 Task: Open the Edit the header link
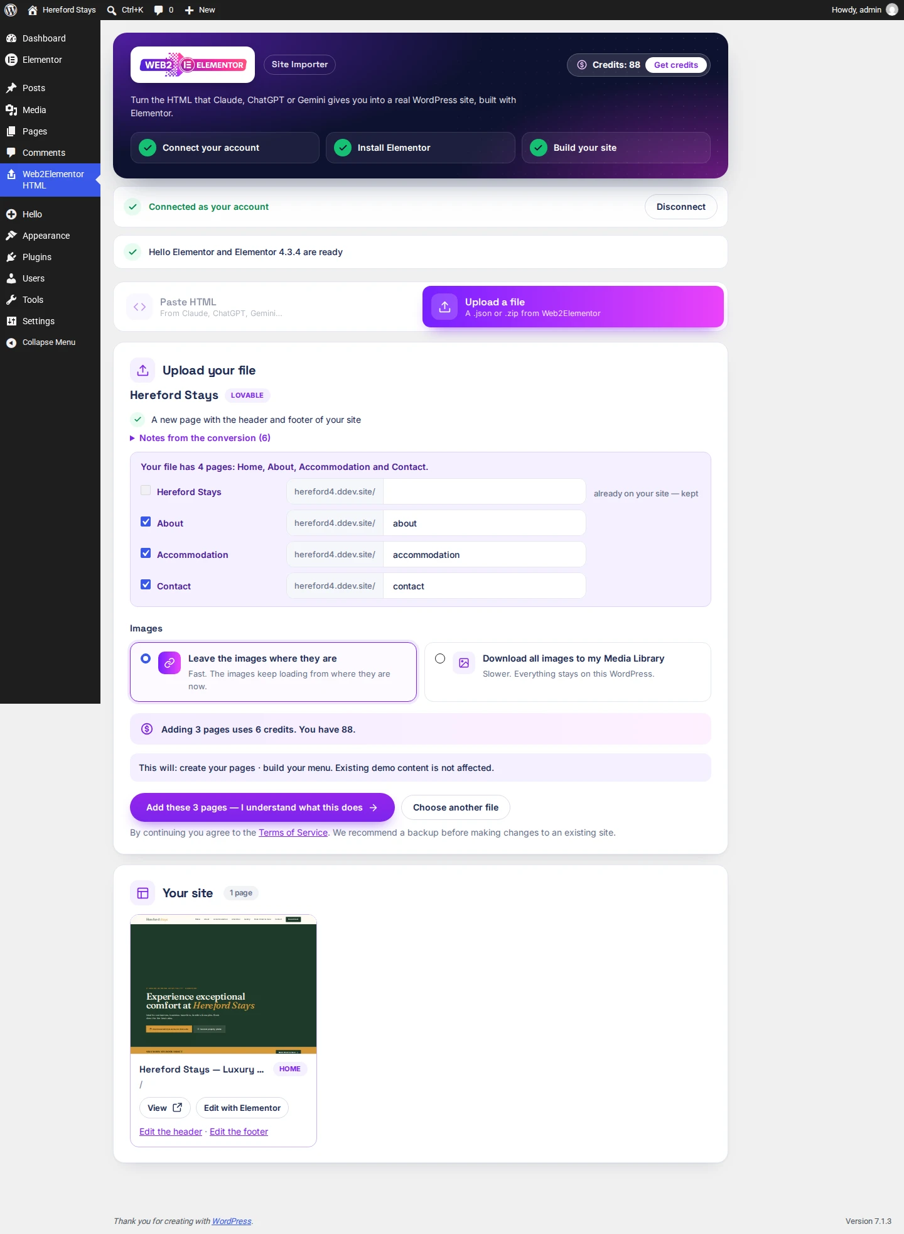click(x=171, y=1132)
